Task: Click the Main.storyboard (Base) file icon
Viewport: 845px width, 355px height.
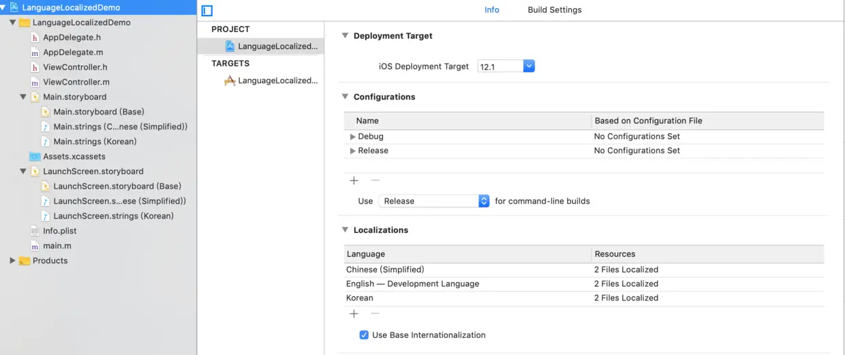Action: point(46,112)
